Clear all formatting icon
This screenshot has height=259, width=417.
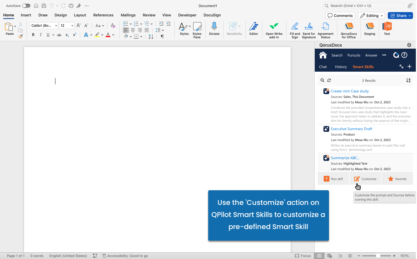pos(113,26)
